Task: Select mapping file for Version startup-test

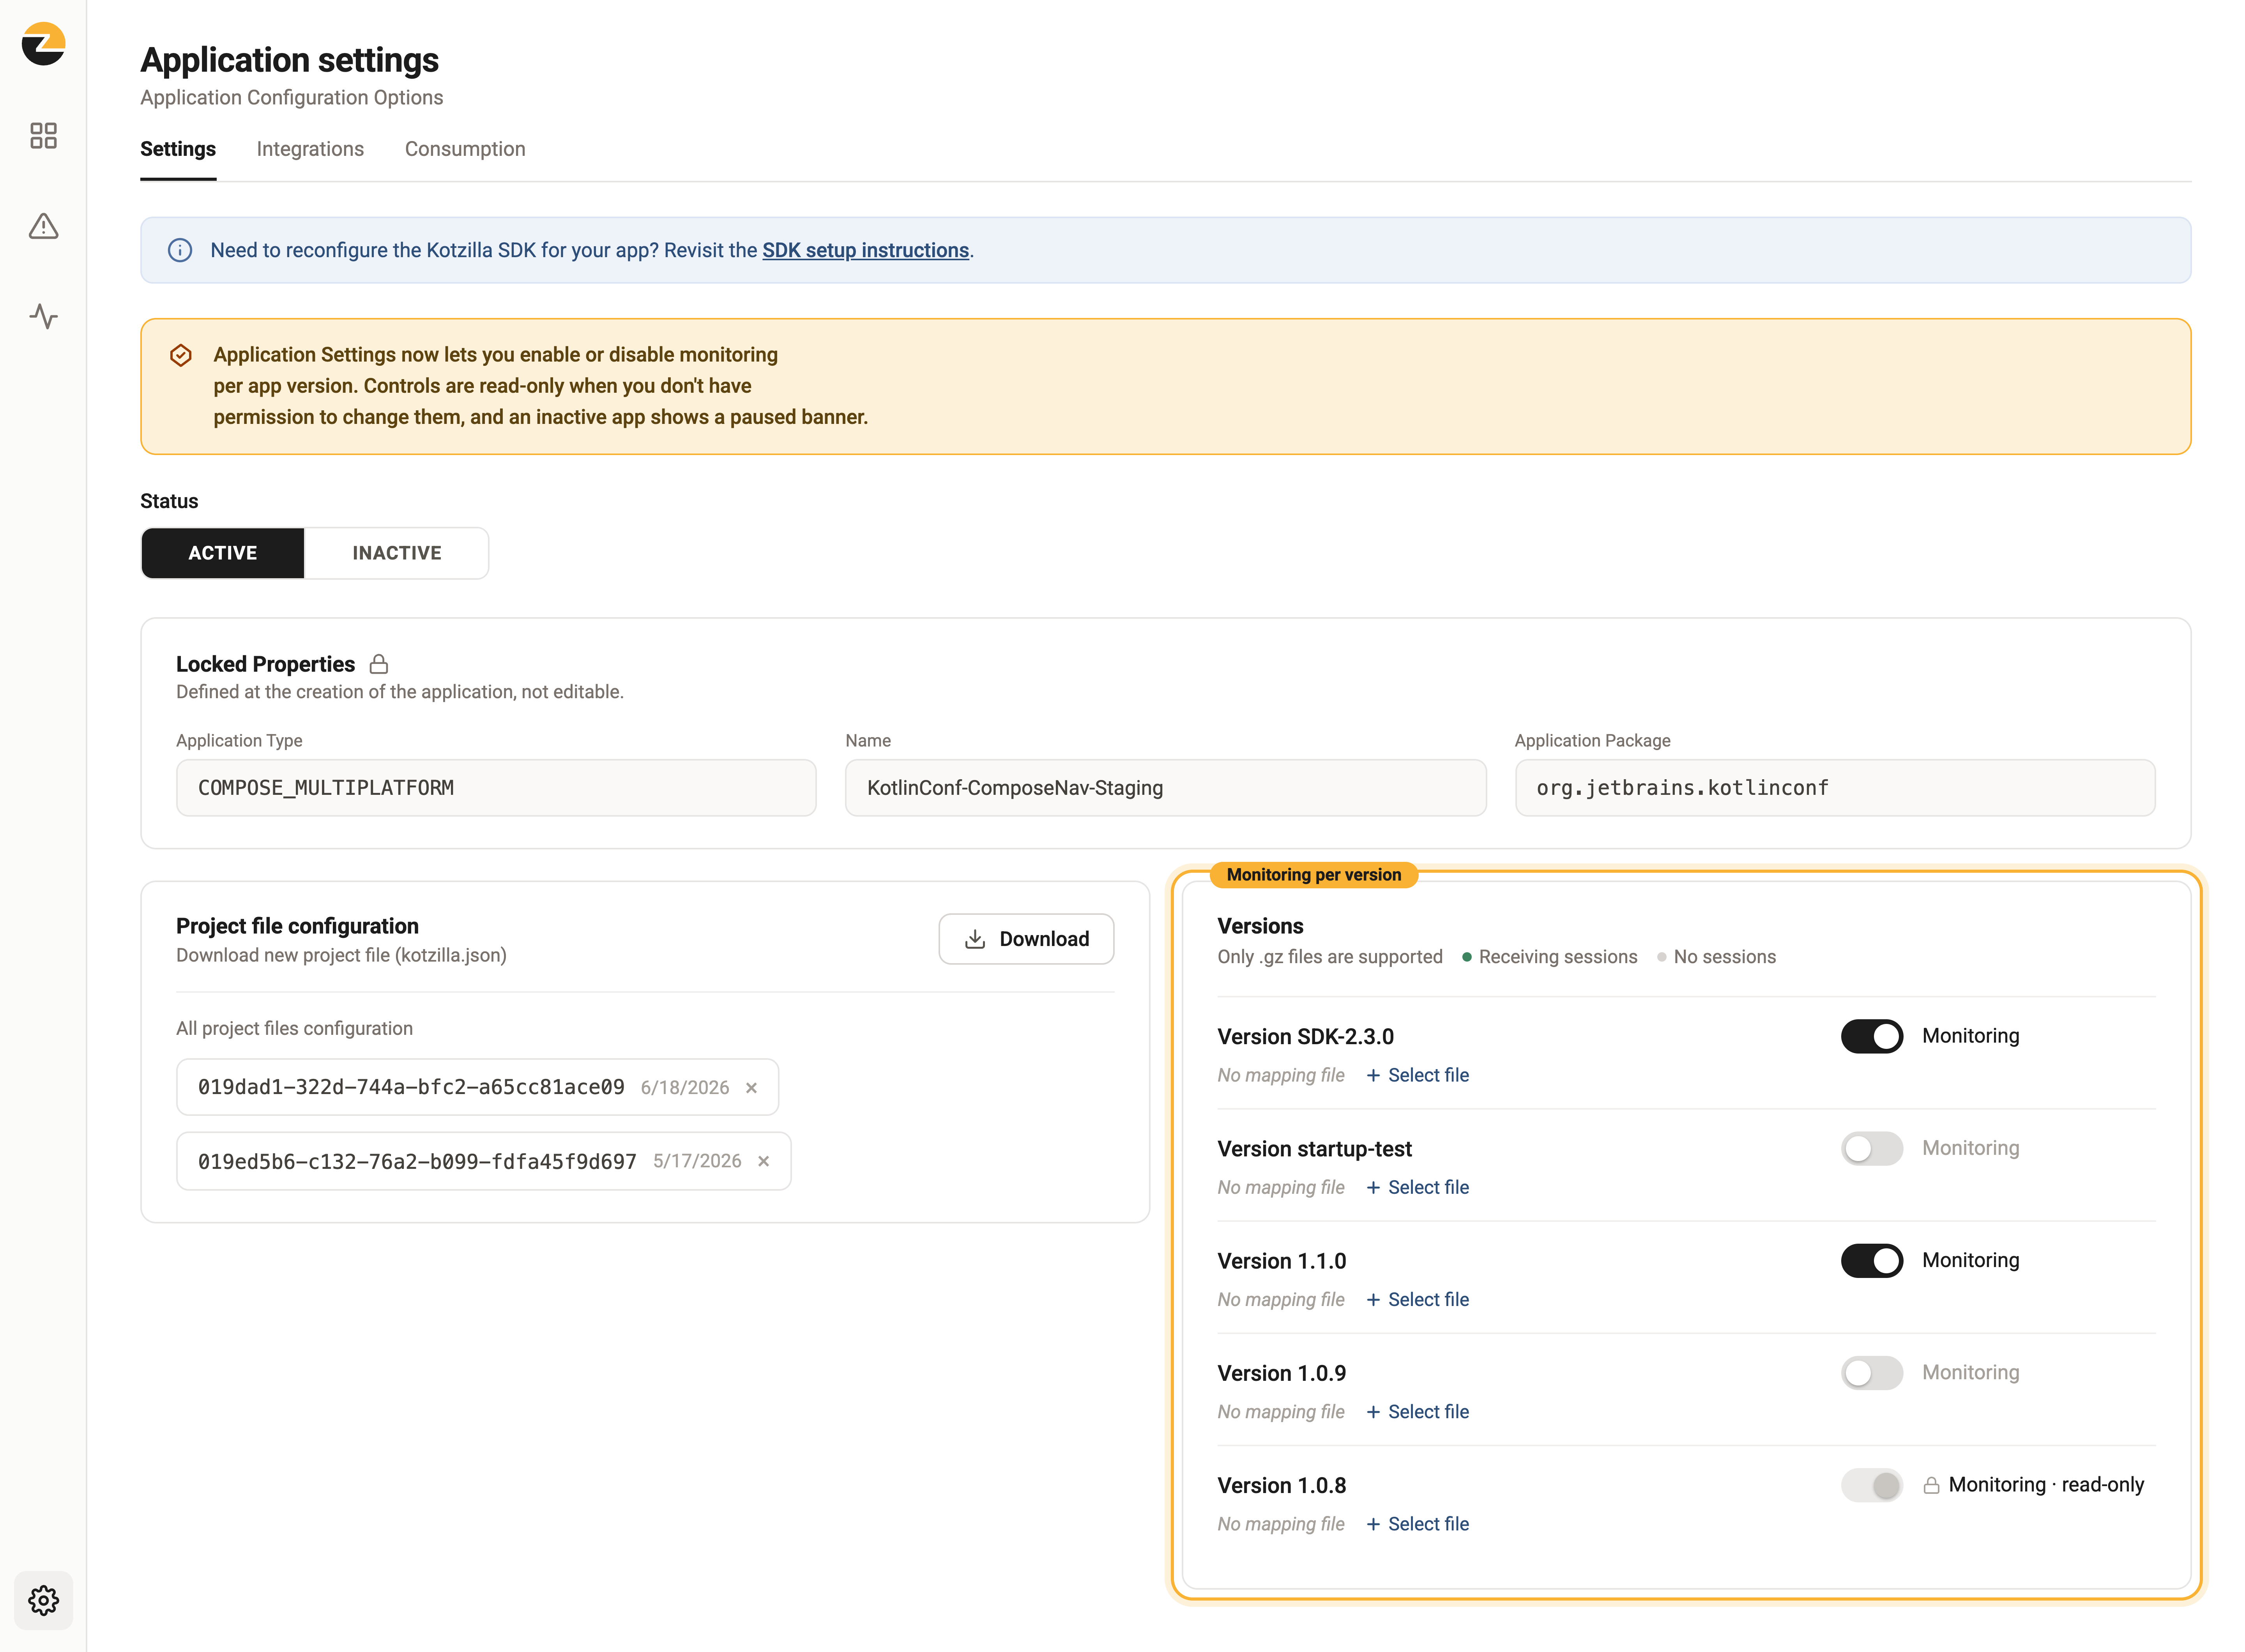Action: pos(1418,1187)
